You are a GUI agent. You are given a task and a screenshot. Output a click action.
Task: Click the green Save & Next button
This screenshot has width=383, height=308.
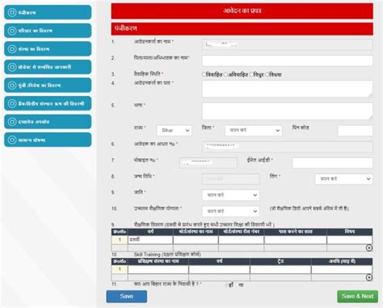[x=357, y=297]
